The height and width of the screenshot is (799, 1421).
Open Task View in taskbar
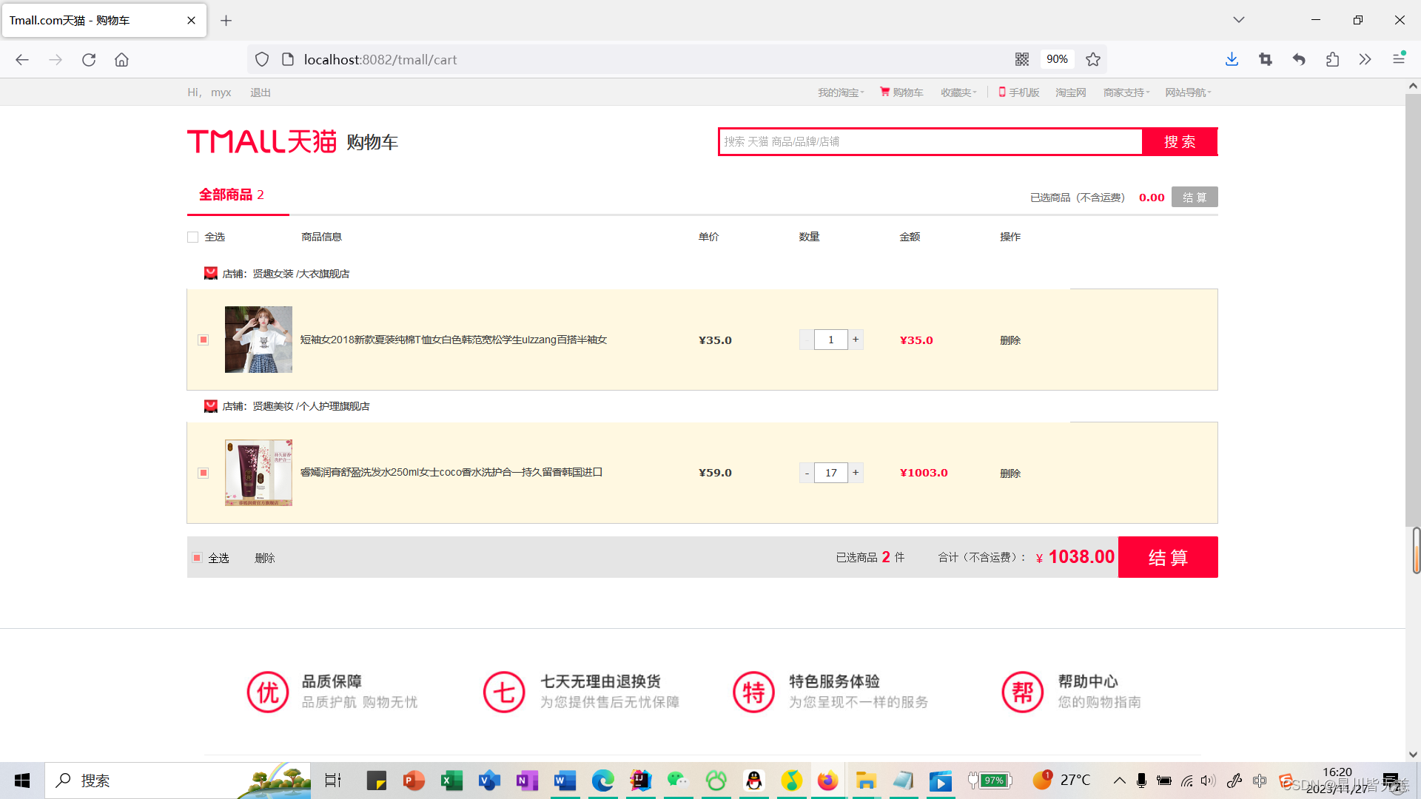(x=333, y=781)
